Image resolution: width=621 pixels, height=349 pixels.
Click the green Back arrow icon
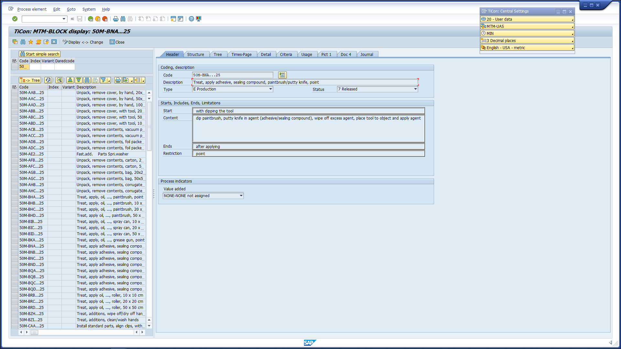coord(91,19)
